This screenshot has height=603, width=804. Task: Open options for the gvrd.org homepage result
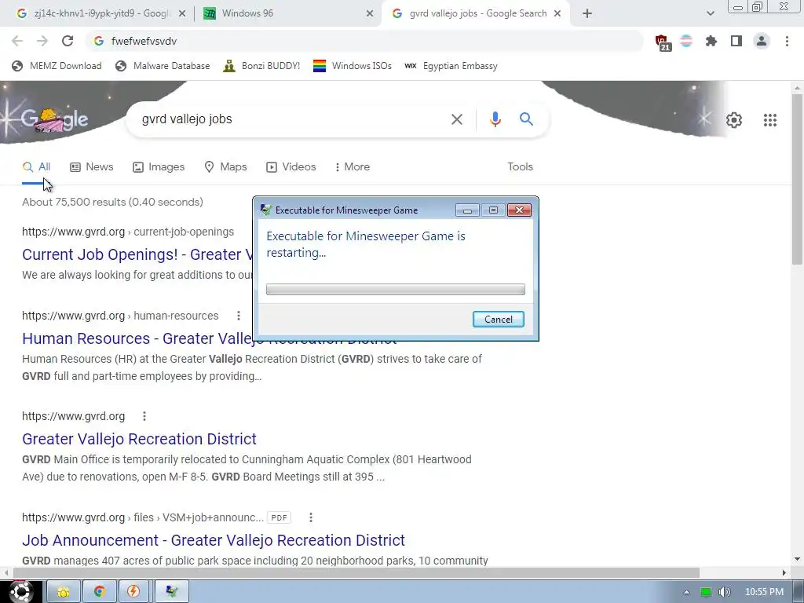[x=144, y=416]
